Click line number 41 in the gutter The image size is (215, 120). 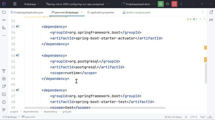pyautogui.click(x=13, y=61)
